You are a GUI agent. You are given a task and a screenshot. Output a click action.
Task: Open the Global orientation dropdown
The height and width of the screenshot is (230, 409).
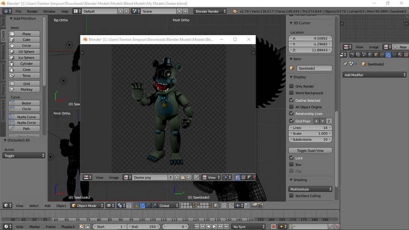click(169, 206)
